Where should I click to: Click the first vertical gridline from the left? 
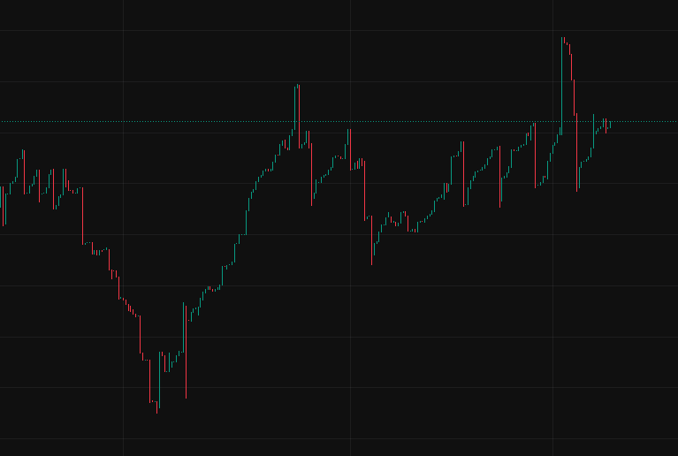(123, 228)
